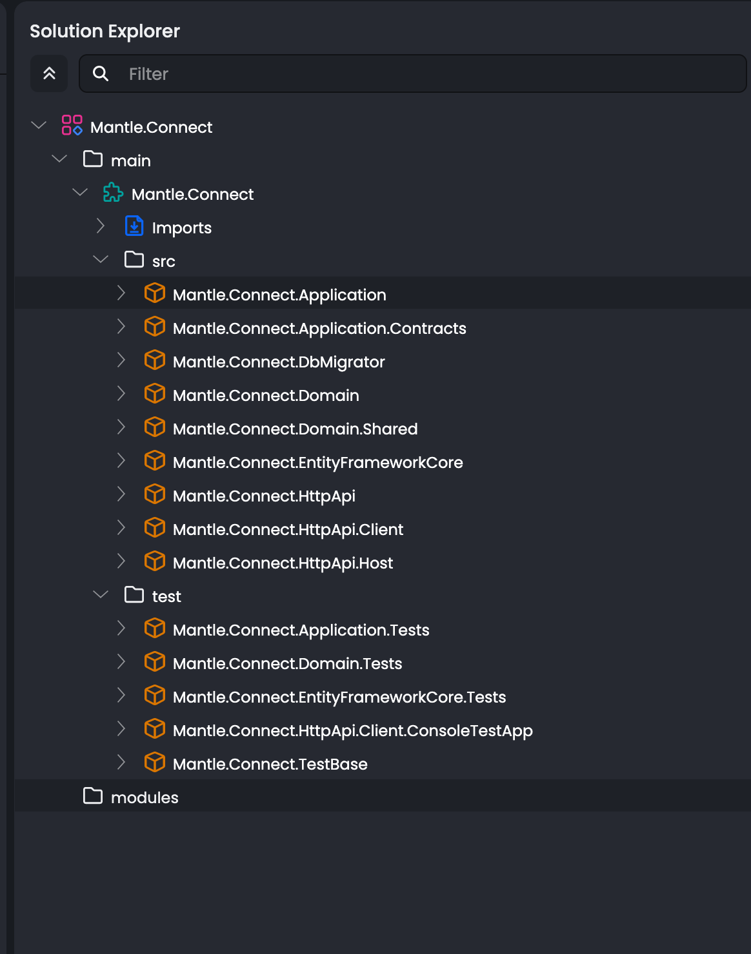
Task: Collapse the test folder chevron
Action: click(x=101, y=594)
